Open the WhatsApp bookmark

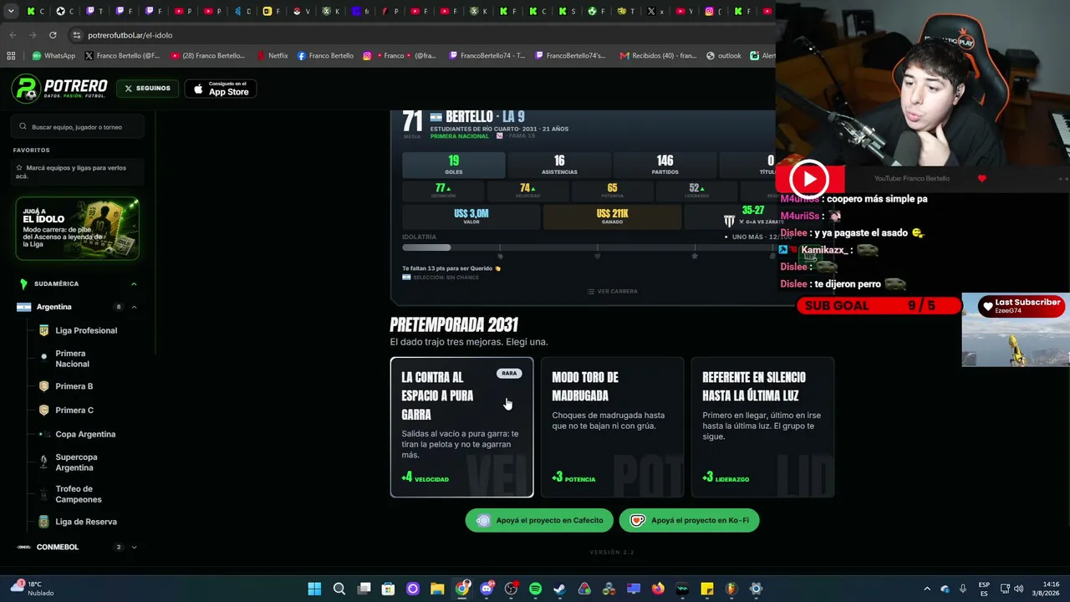[53, 56]
